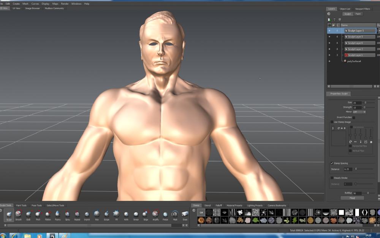Toggle visibility of Sculpt Layer 6
The height and width of the screenshot is (238, 380).
point(329,43)
